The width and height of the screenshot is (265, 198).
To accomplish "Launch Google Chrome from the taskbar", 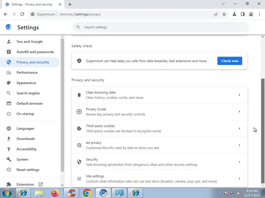I will pos(87,193).
